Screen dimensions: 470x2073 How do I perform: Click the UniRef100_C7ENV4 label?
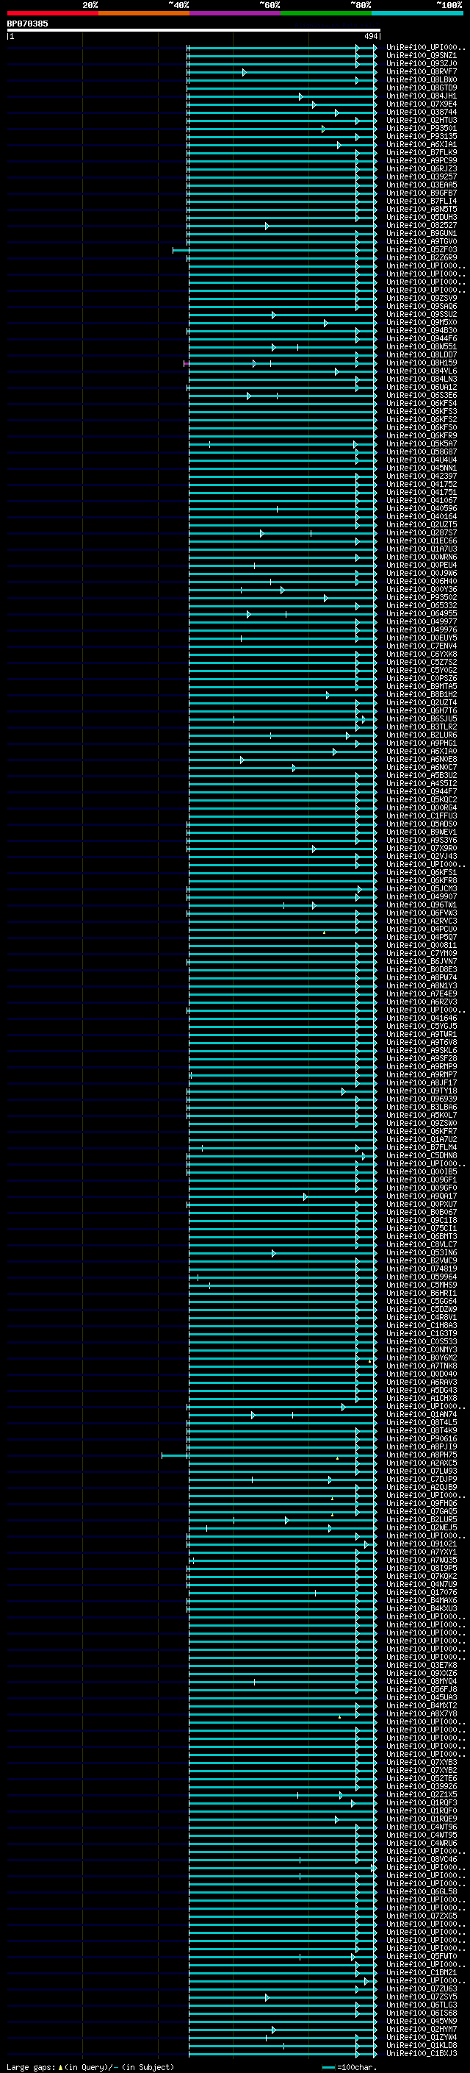tap(422, 646)
